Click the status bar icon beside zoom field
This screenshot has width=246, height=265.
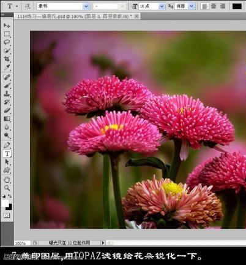coord(35,243)
